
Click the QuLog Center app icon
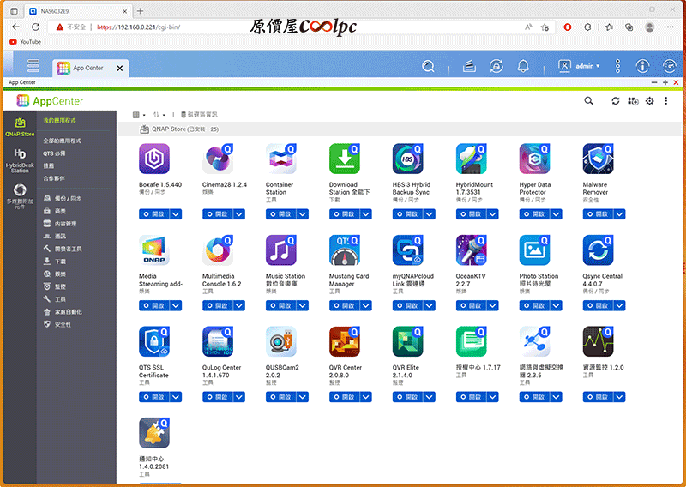click(218, 342)
